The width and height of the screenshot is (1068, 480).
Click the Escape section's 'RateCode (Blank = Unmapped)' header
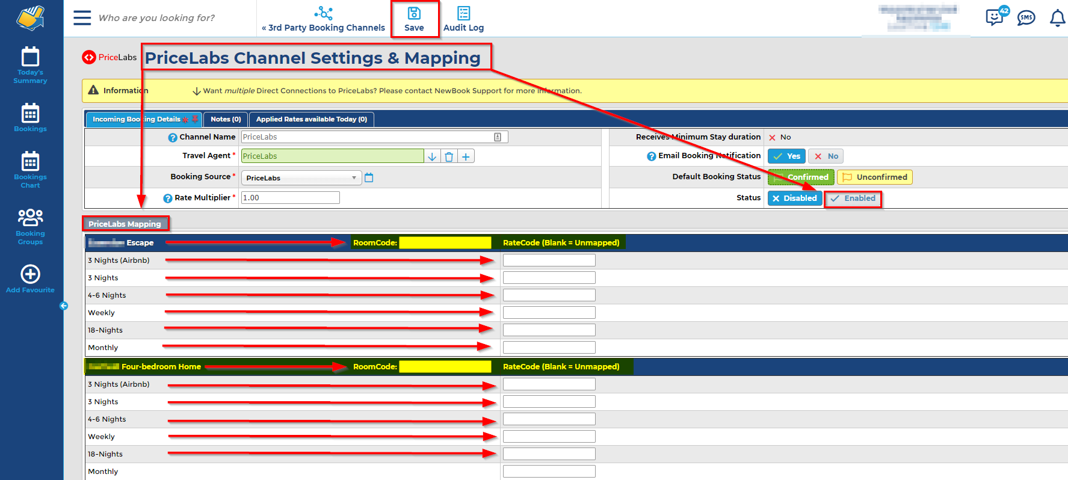click(561, 242)
